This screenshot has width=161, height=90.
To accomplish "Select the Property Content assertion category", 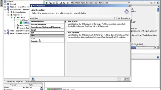I will tap(47, 24).
